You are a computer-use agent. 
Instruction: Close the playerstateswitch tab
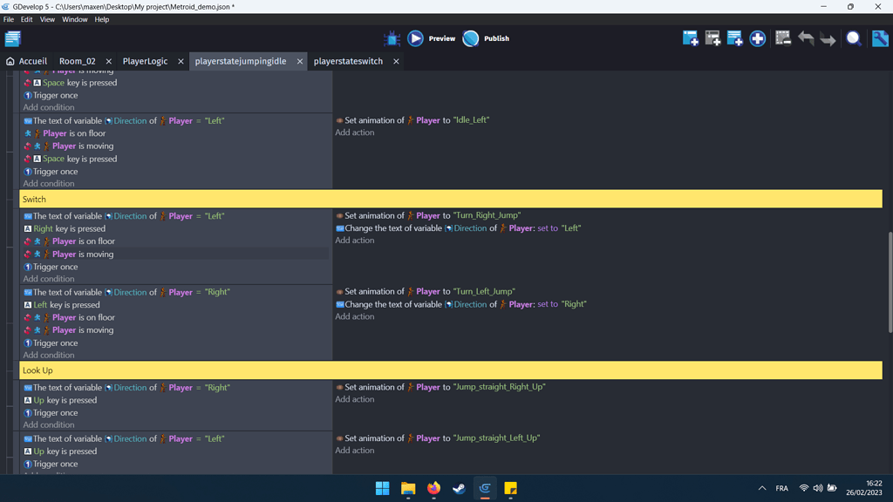(395, 61)
